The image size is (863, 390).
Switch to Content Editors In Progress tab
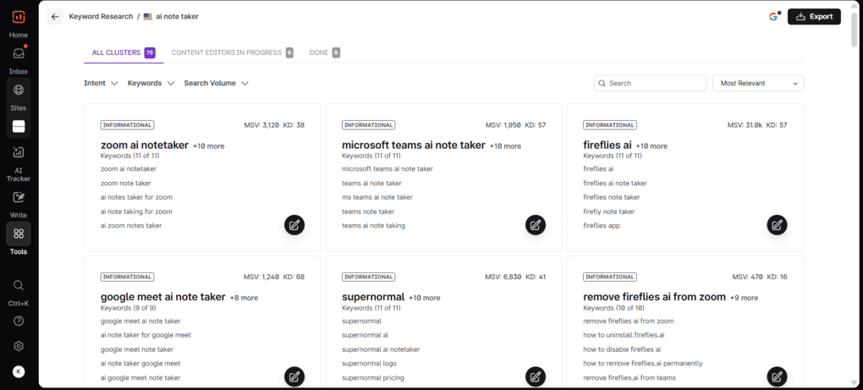tap(232, 52)
